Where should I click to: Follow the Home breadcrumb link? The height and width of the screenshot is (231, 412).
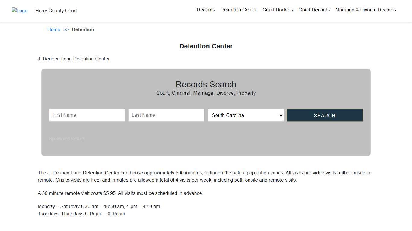(54, 29)
